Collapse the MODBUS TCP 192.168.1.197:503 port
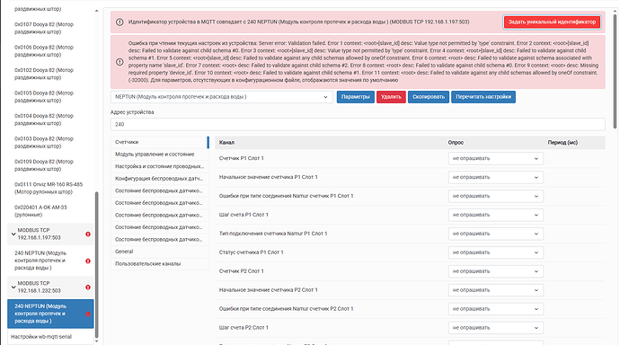 [13, 234]
